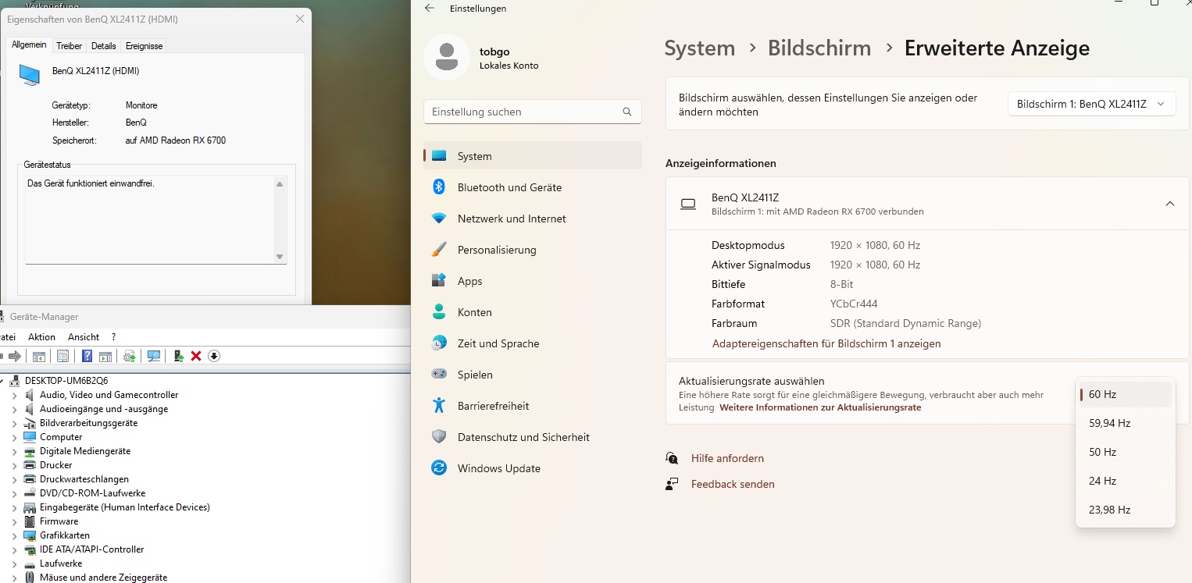Click Hilfe anfordern link

pos(727,458)
